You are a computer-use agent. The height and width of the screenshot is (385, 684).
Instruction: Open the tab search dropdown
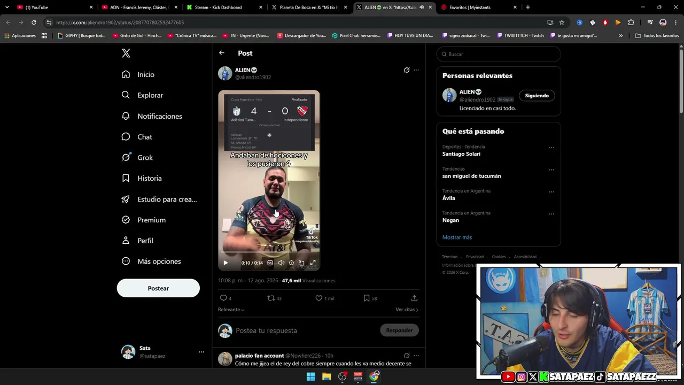click(7, 7)
